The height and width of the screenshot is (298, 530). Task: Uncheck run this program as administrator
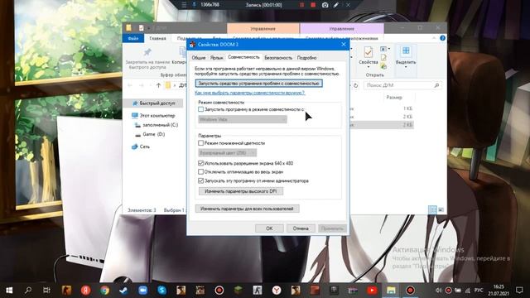200,180
